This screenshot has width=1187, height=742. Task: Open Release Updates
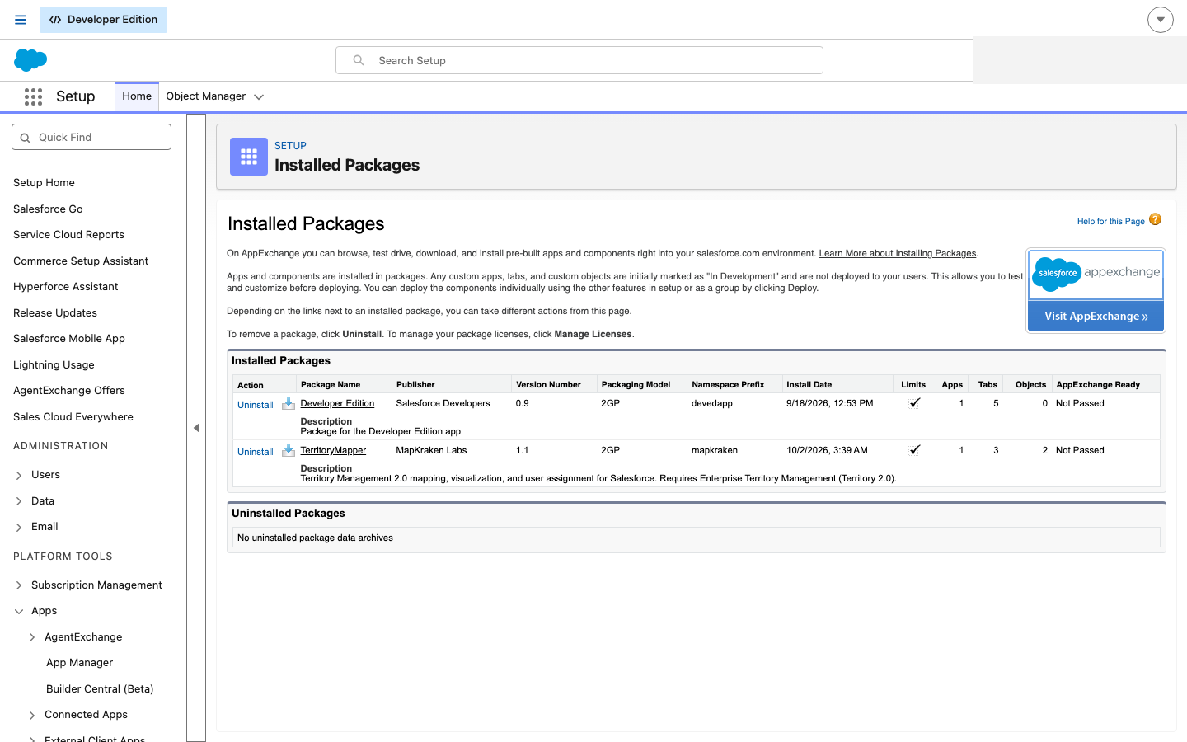55,313
